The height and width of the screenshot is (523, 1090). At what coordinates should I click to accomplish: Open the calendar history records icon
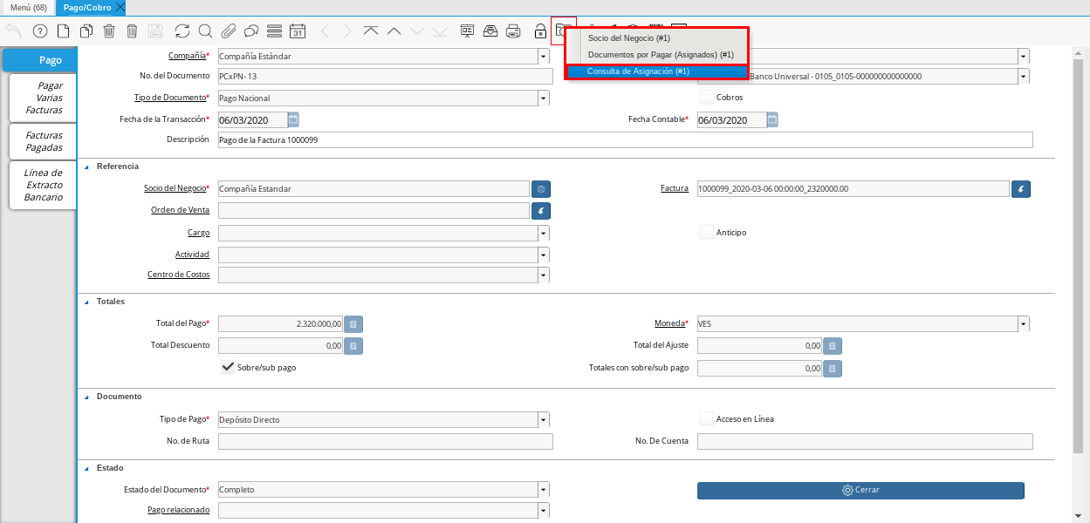click(x=298, y=31)
